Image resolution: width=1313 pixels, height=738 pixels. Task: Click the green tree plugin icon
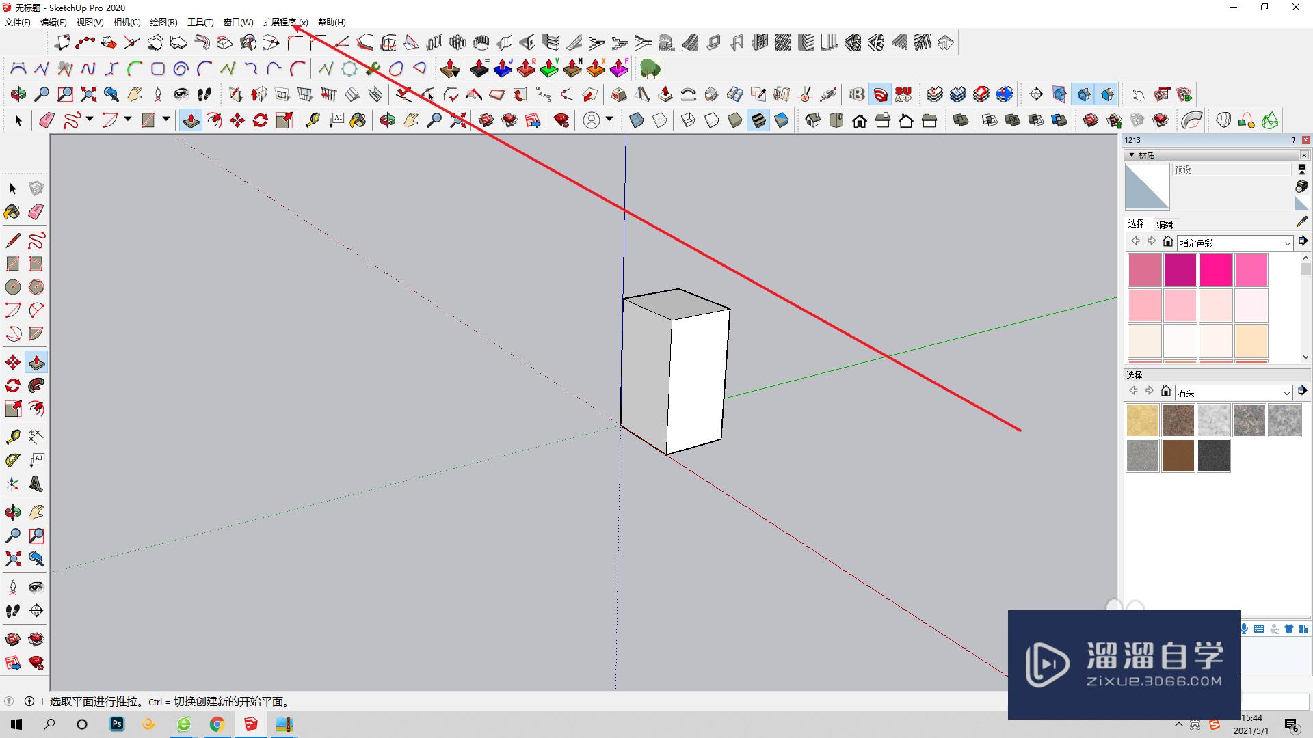coord(650,69)
